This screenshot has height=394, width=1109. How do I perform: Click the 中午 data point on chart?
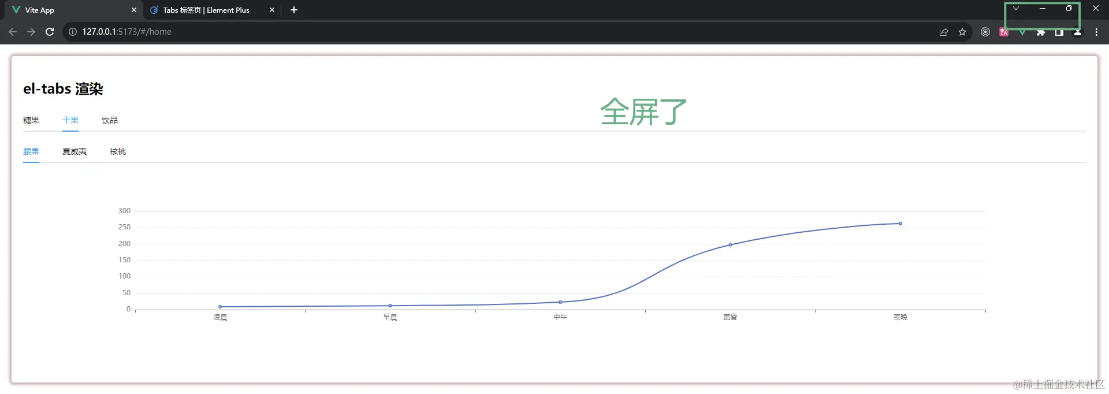[x=560, y=302]
